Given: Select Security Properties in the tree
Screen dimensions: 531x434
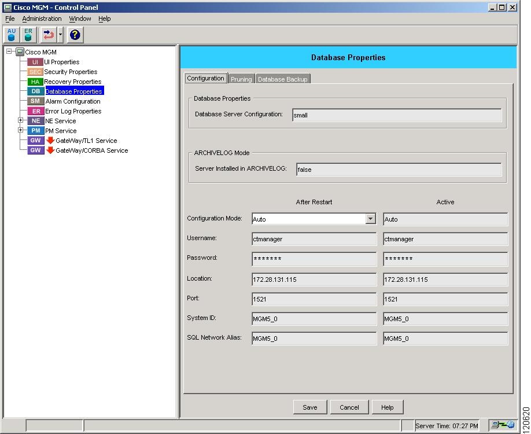Looking at the screenshot, I should pyautogui.click(x=71, y=72).
